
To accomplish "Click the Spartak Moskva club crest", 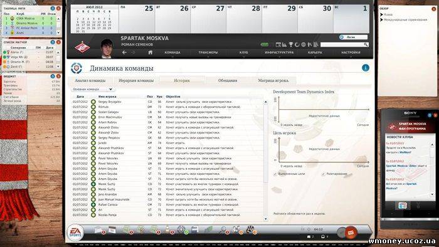I will 82,47.
